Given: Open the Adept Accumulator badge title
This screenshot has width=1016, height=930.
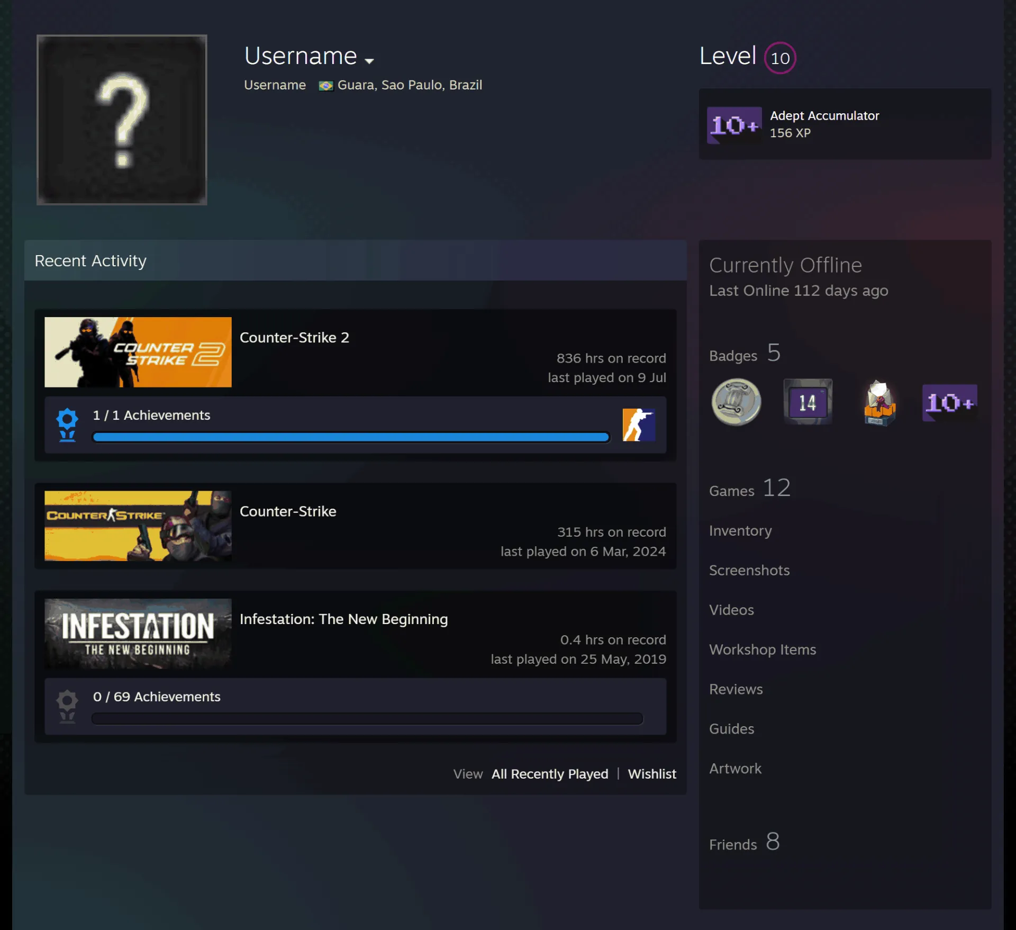Looking at the screenshot, I should 824,115.
